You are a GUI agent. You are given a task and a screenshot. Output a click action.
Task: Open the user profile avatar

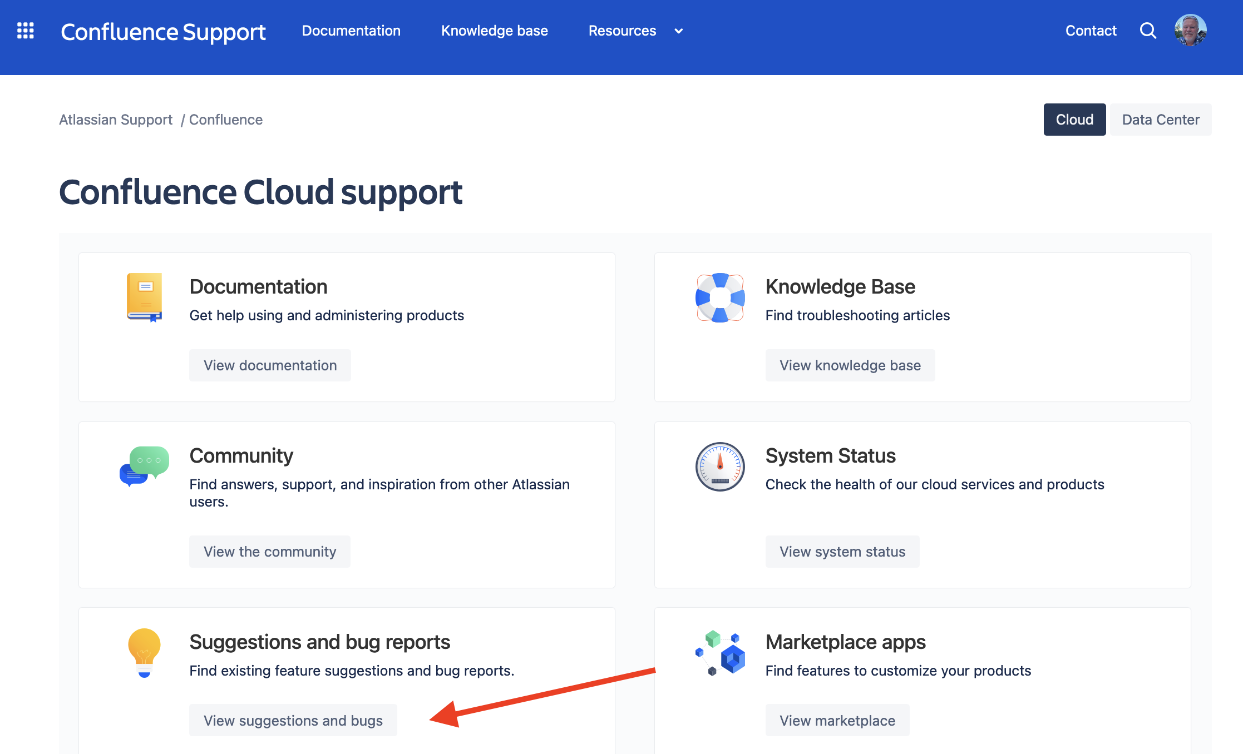click(x=1190, y=31)
